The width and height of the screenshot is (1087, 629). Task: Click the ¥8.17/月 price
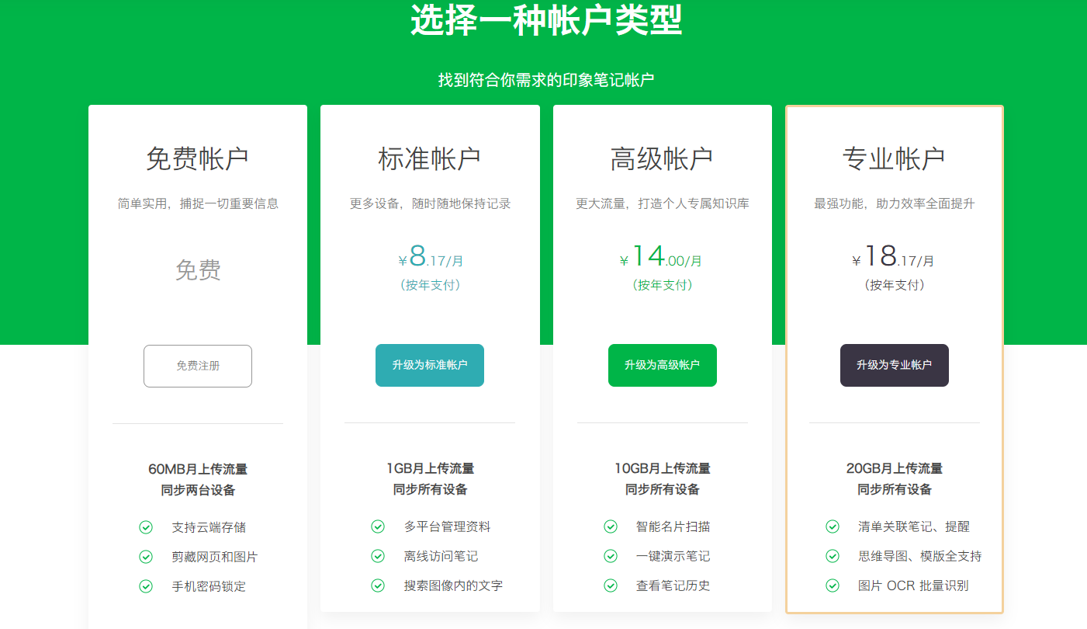click(431, 257)
